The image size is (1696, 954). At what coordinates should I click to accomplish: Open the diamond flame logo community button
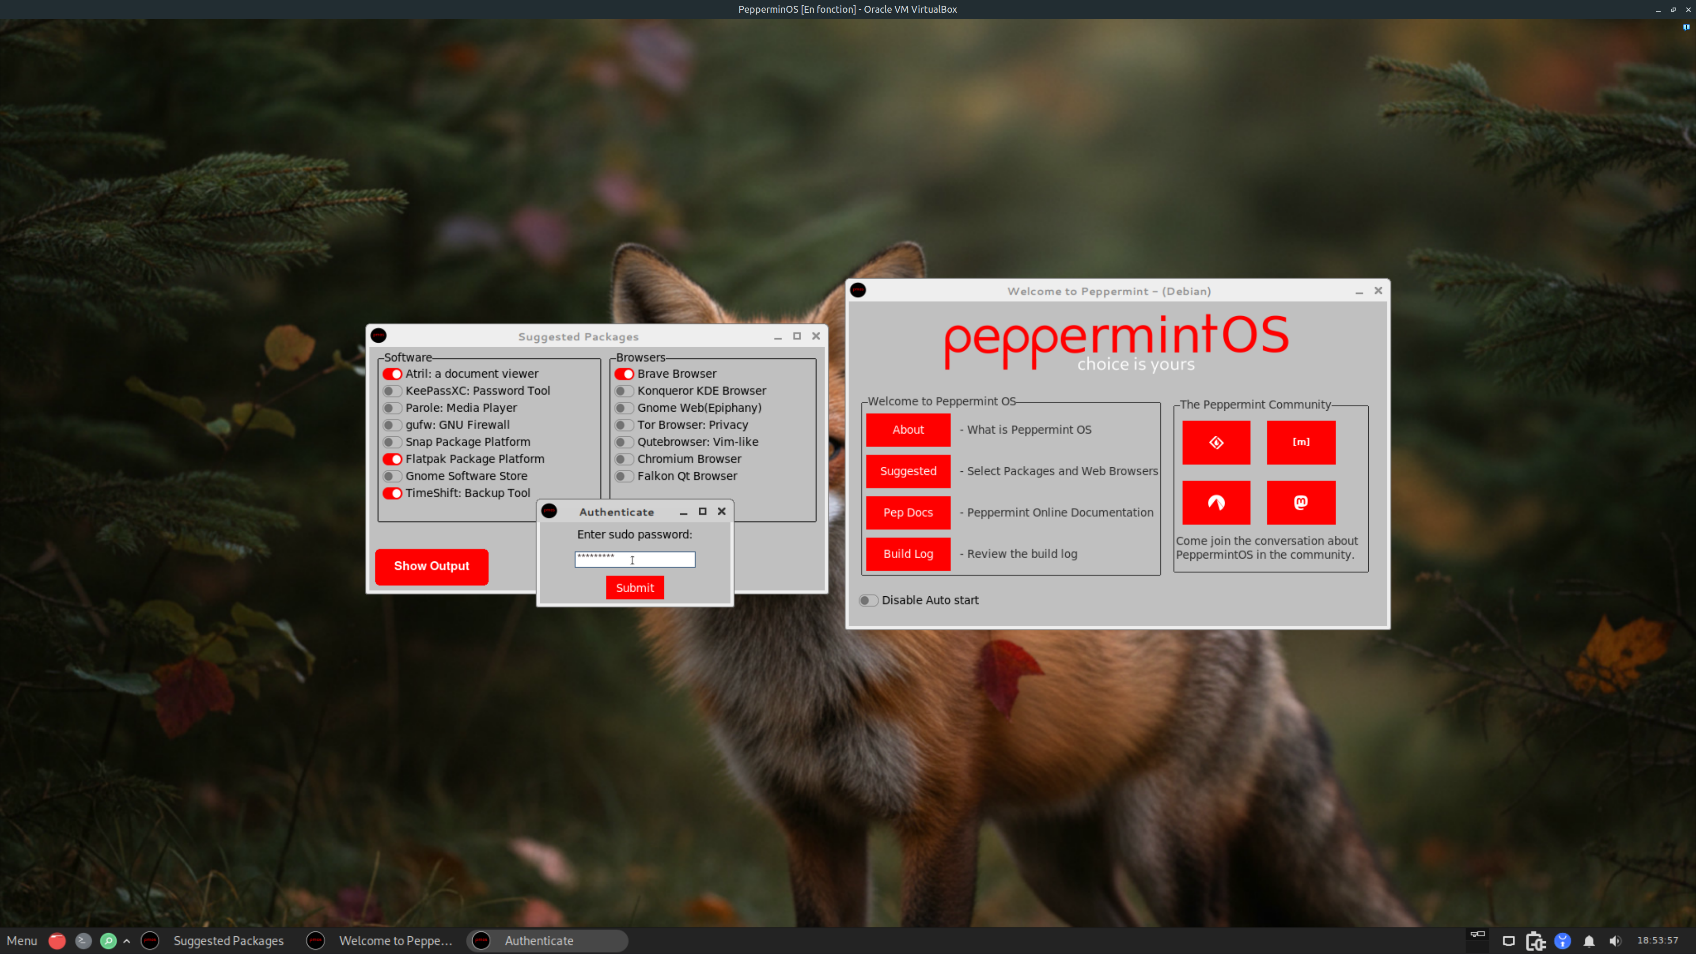(x=1216, y=443)
